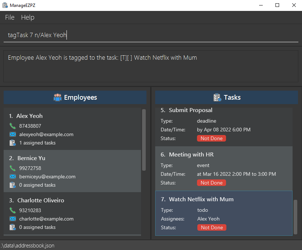Click the Not Done badge of Meeting with HR
302x250 pixels.
point(212,183)
